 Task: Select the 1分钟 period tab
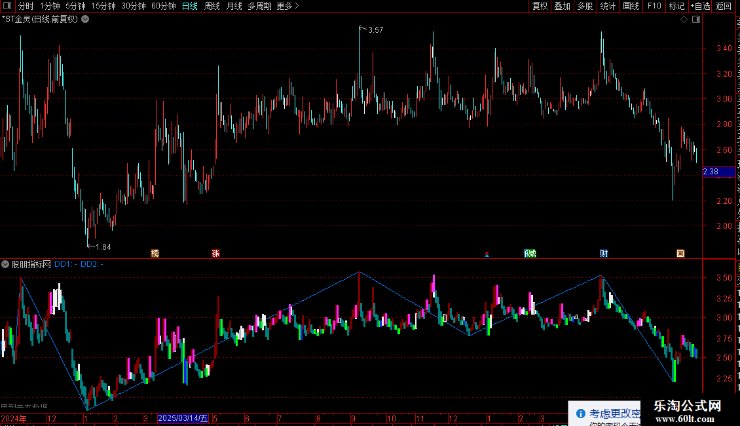pos(50,6)
